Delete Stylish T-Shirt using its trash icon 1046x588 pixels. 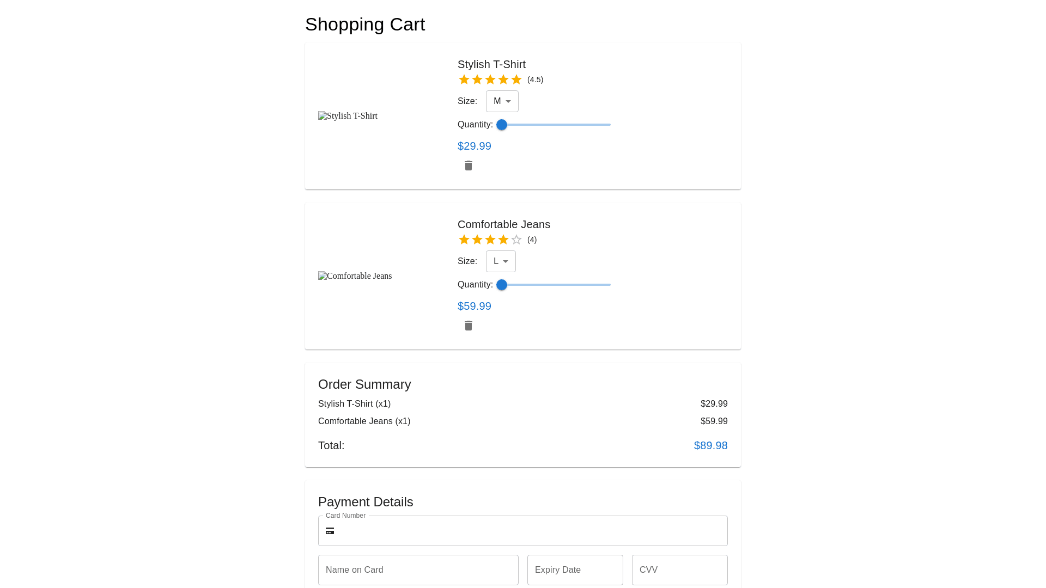tap(469, 166)
